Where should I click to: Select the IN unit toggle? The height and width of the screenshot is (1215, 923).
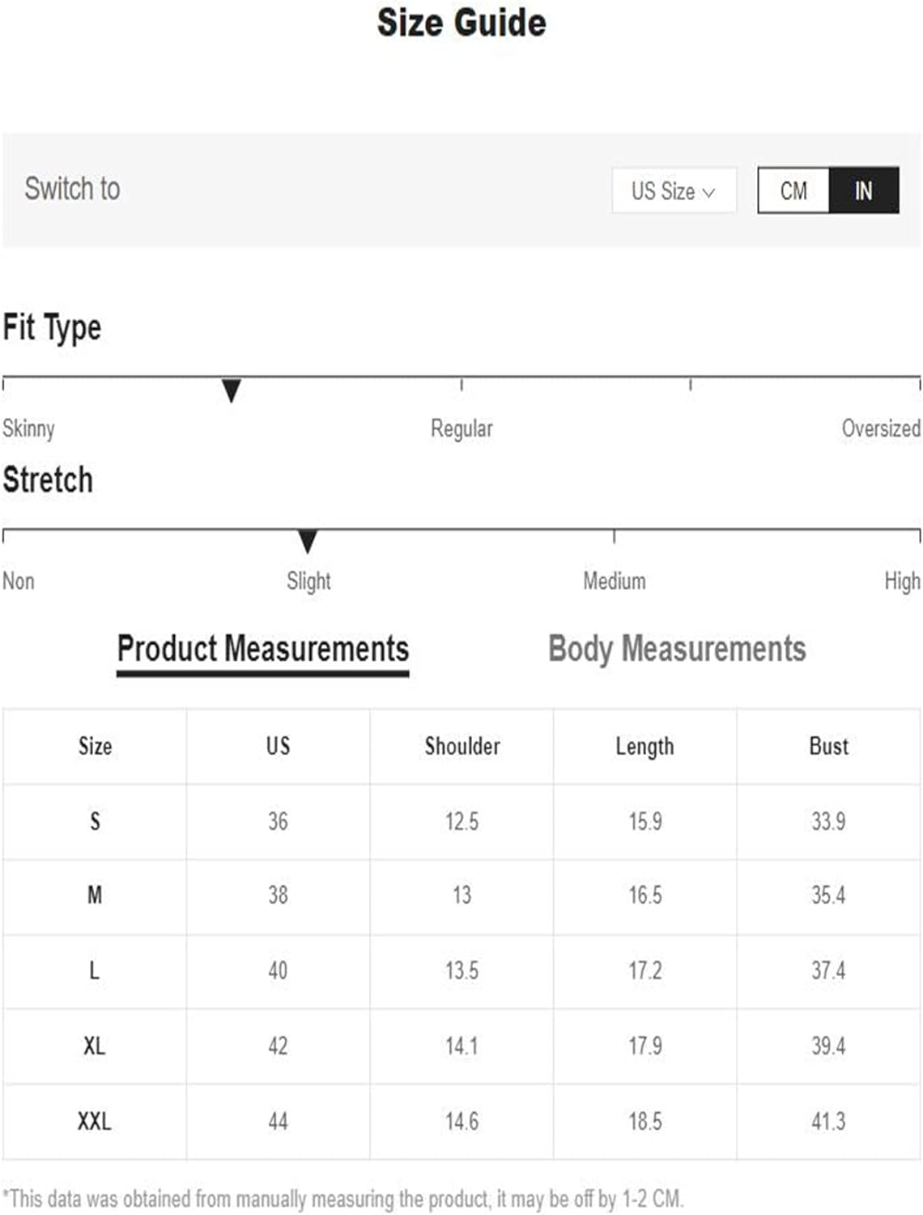[x=864, y=190]
